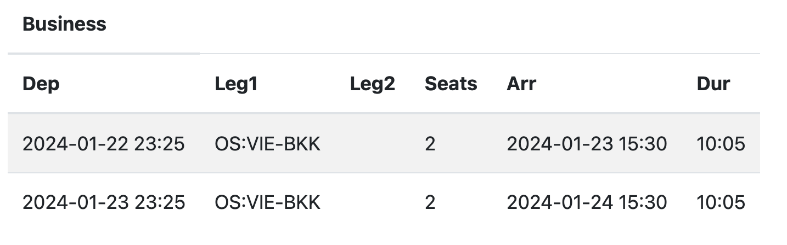Select the Business tab
The image size is (787, 245).
tap(65, 25)
